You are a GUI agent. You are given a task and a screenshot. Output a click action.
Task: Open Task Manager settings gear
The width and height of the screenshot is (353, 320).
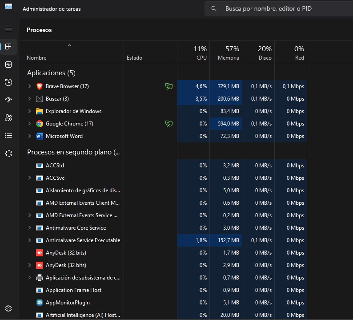8,308
